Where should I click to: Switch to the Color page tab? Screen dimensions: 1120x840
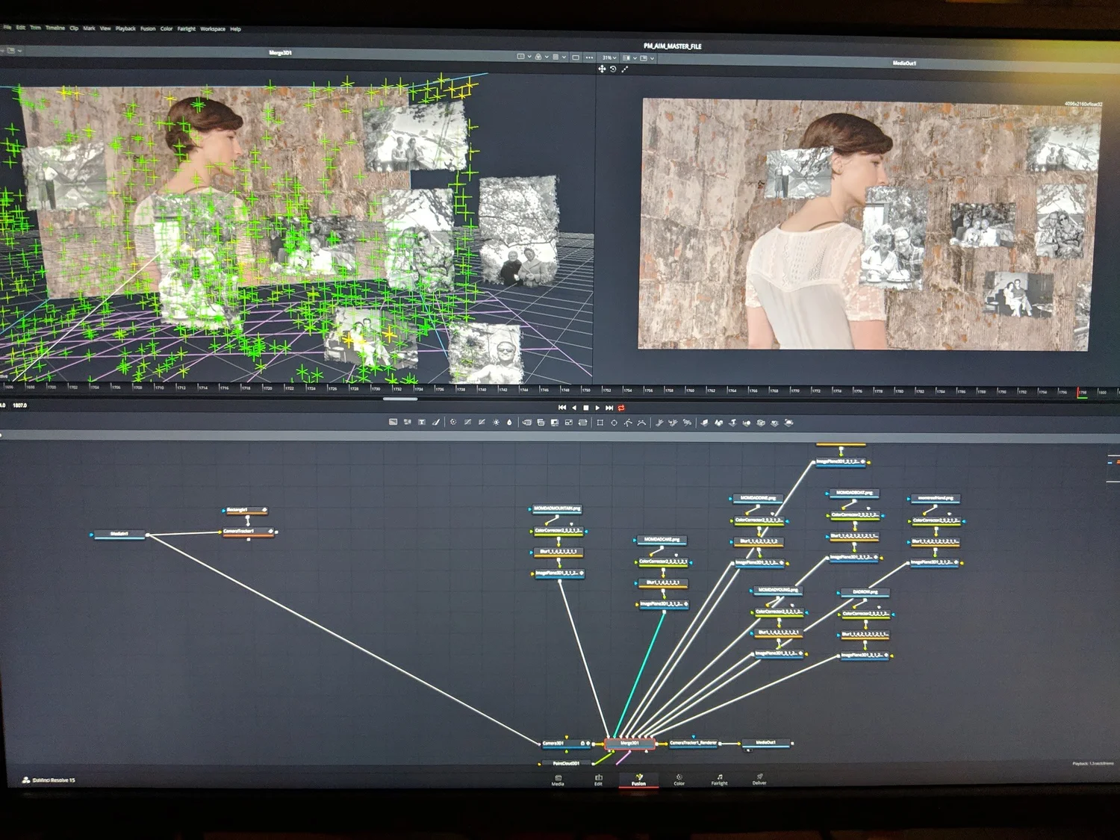[x=679, y=780]
